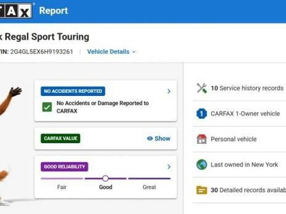Click 'No Accidents or Damage Reported to CARFAX'
The height and width of the screenshot is (214, 286).
pyautogui.click(x=103, y=107)
